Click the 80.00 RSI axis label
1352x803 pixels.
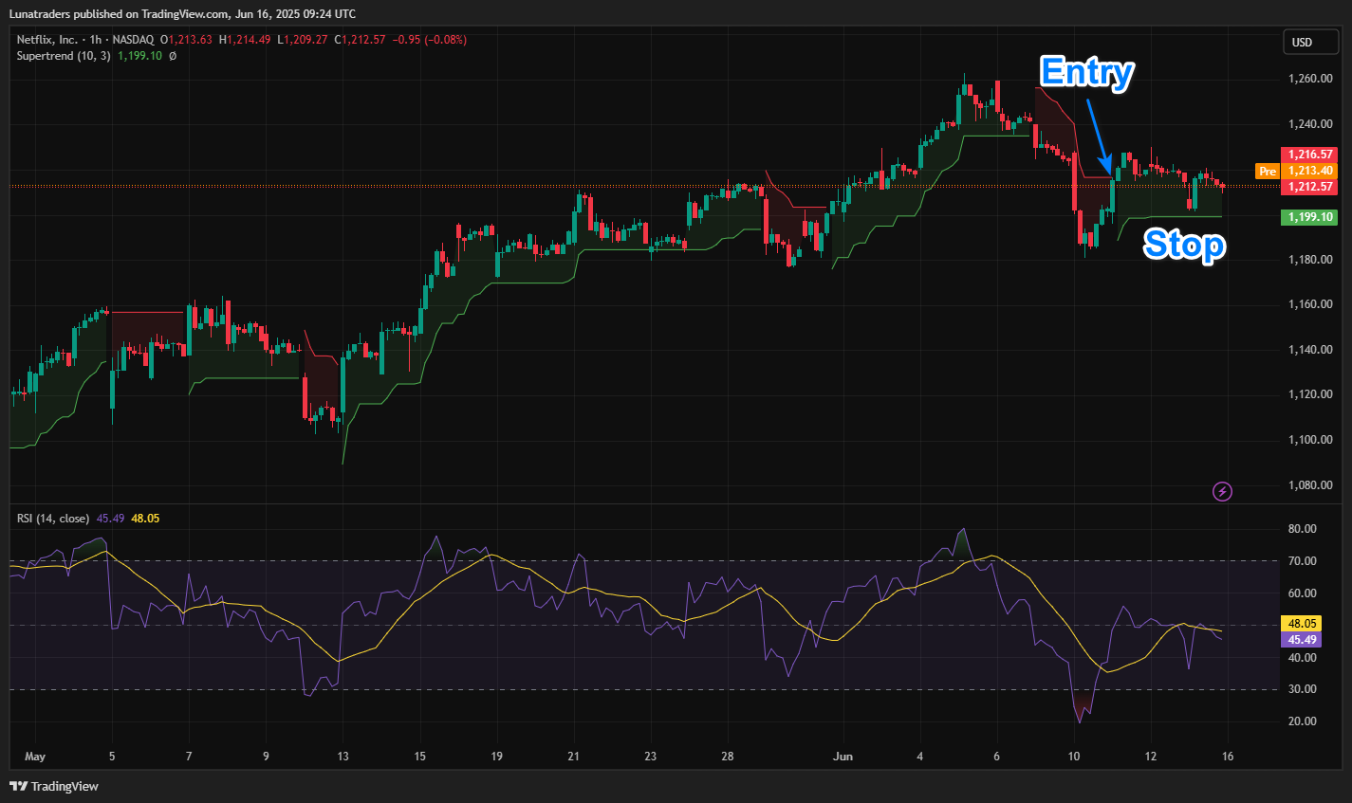click(1302, 529)
